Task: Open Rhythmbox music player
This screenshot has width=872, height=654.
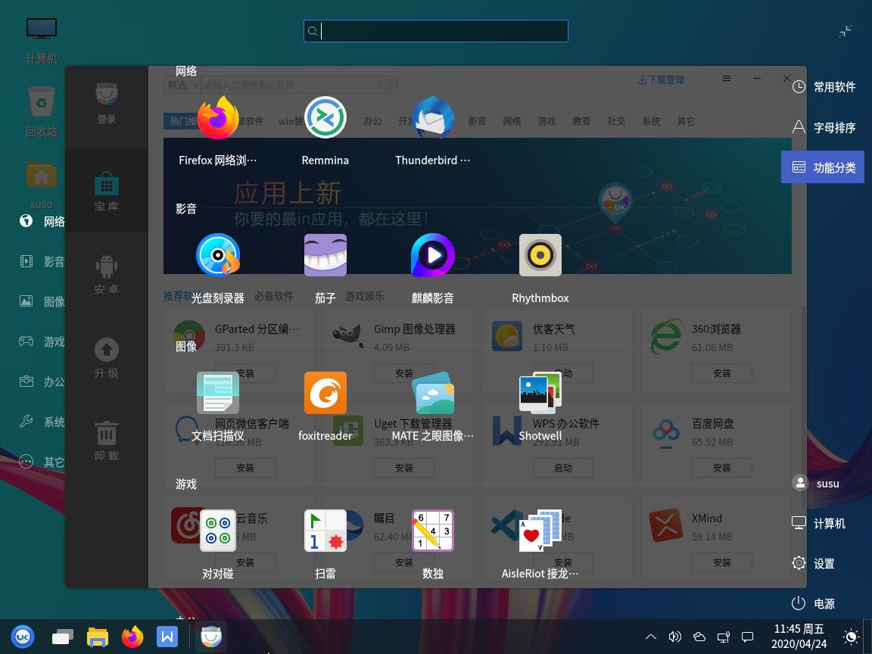Action: click(540, 255)
